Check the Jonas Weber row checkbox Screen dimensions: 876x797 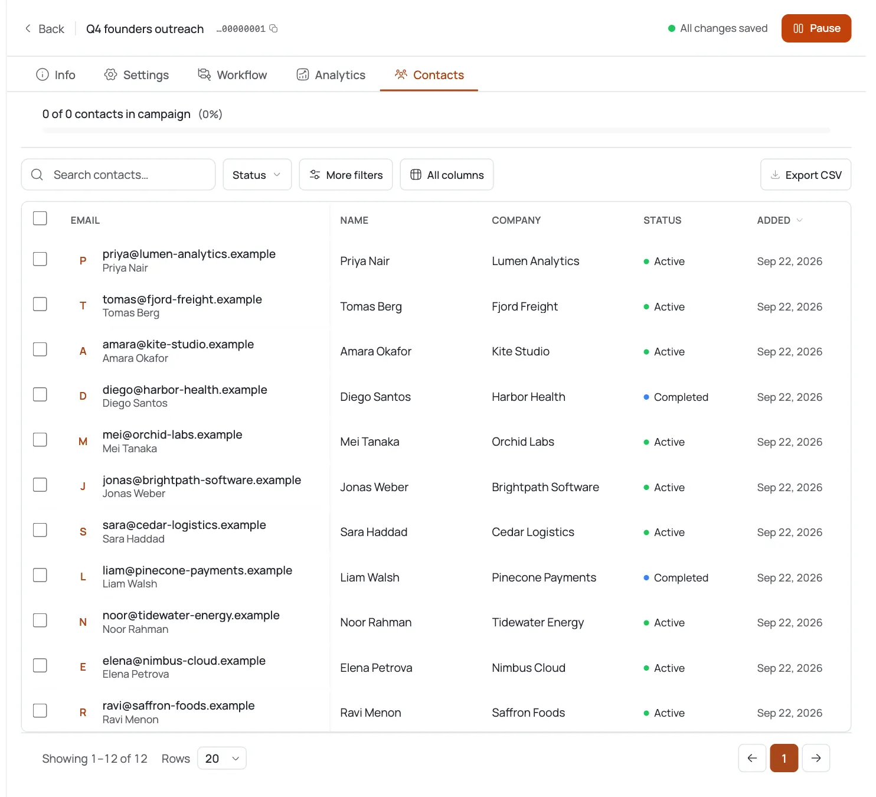coord(40,485)
